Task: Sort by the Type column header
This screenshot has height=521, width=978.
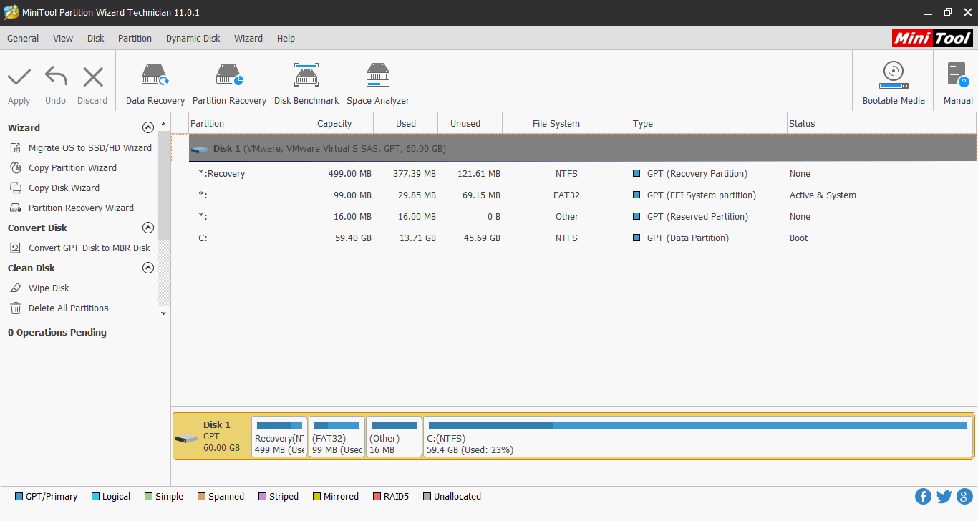Action: tap(709, 123)
